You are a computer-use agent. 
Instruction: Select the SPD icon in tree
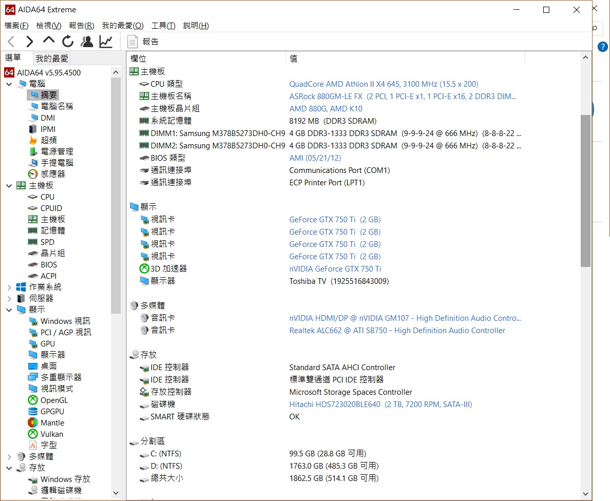[x=33, y=242]
